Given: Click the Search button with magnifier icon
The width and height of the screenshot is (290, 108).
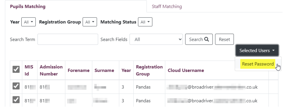Looking at the screenshot, I should (x=199, y=39).
